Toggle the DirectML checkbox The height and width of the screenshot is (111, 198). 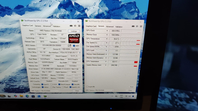72,84
